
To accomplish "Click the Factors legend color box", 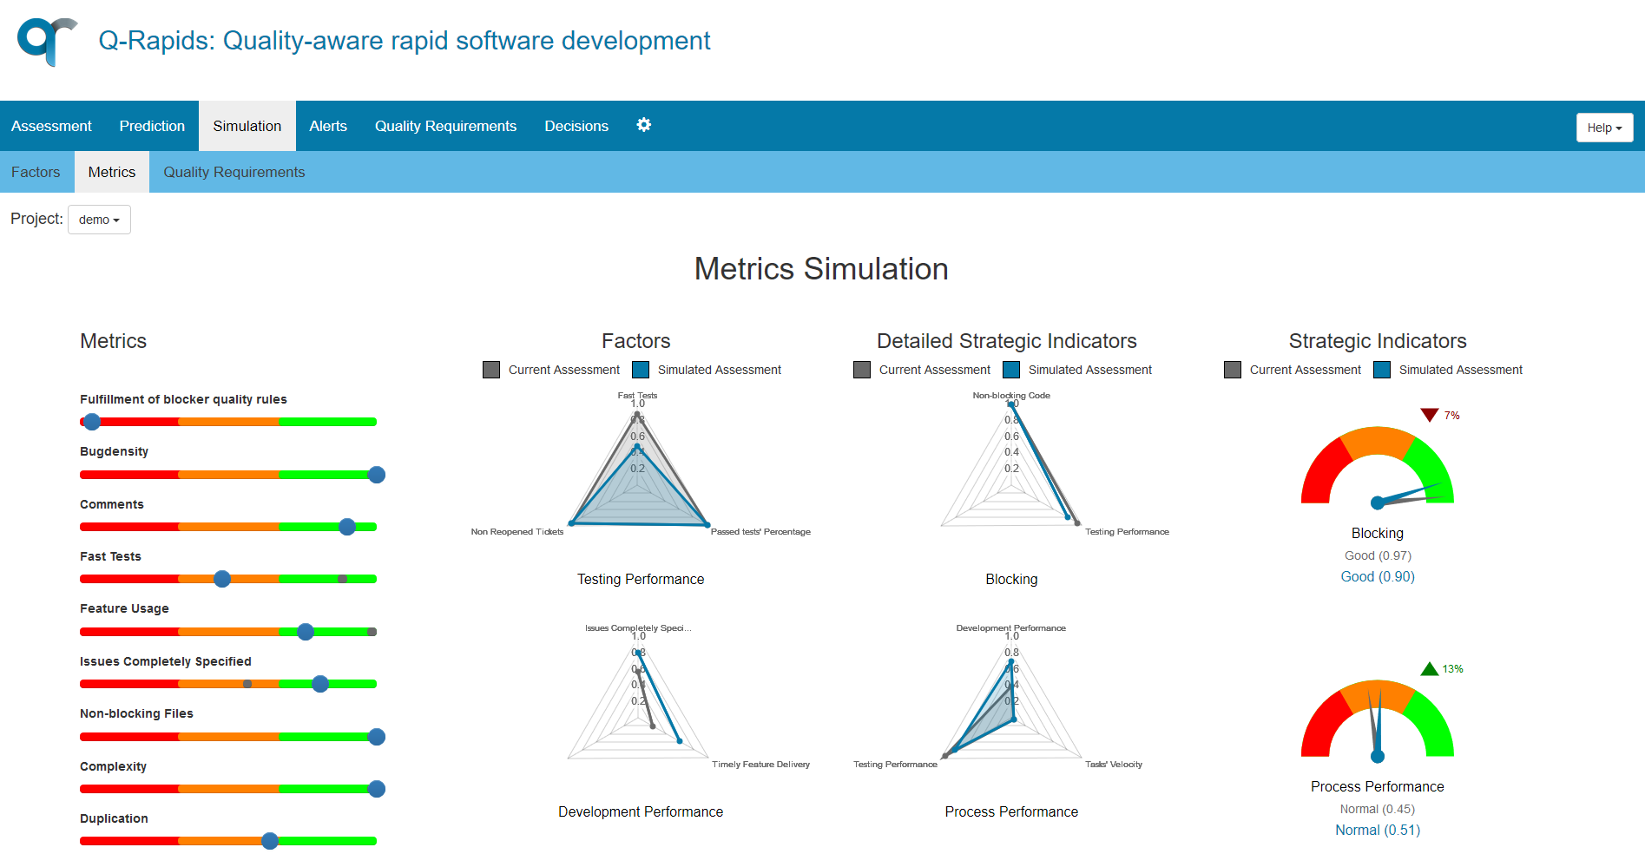I will (x=490, y=369).
